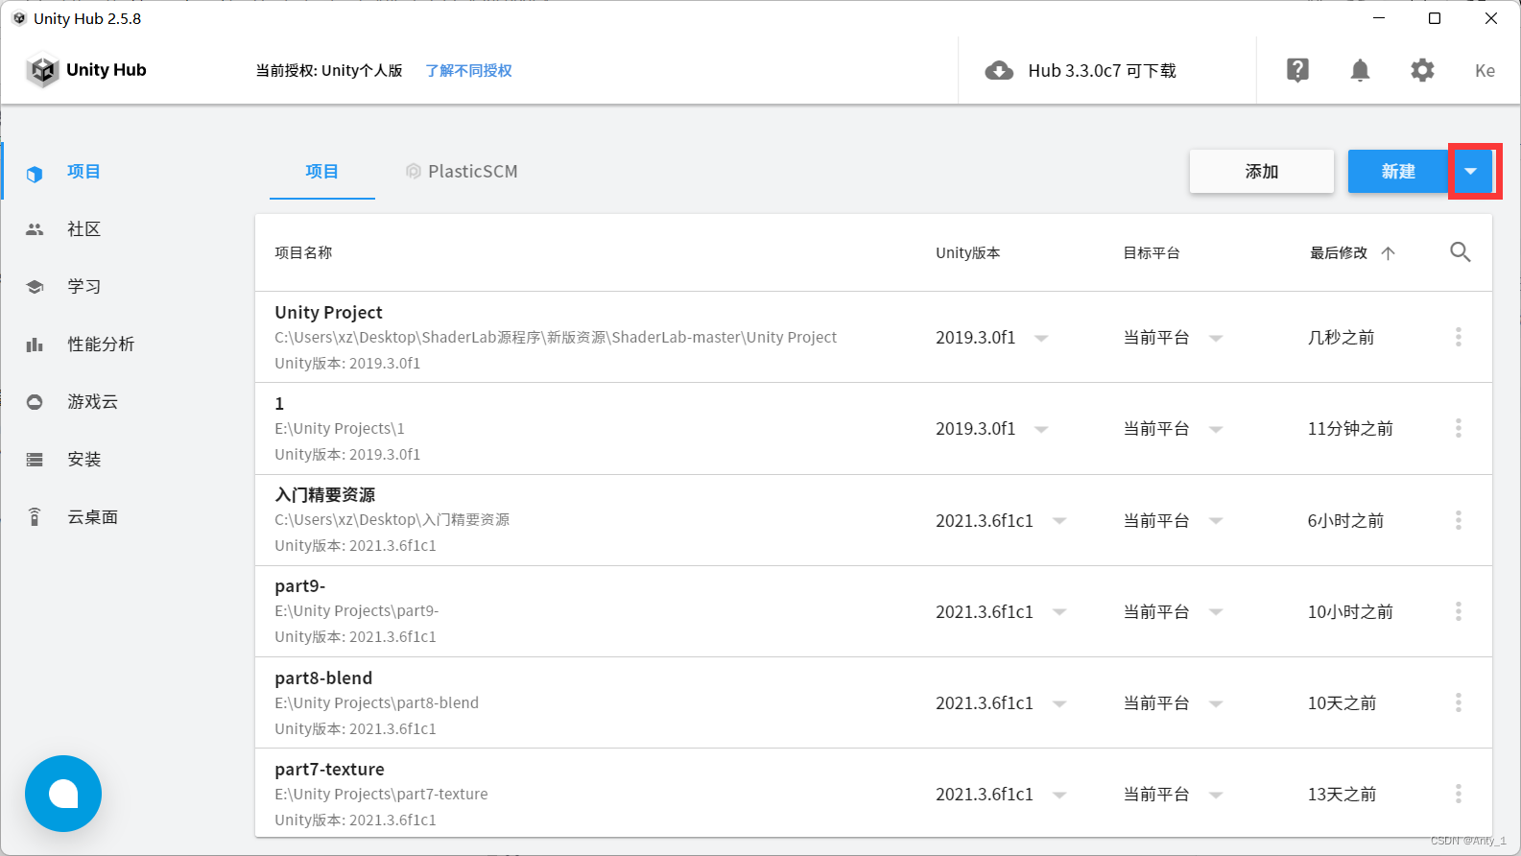1521x856 pixels.
Task: Click the Ke account avatar
Action: (1485, 70)
